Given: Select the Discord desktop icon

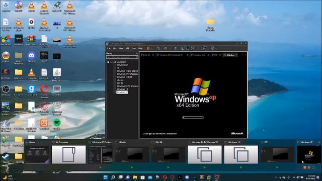Looking at the screenshot, I should coord(31,57).
